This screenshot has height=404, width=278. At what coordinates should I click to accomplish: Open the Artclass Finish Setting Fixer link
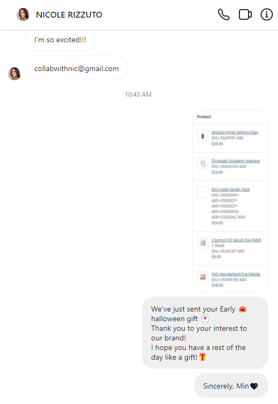point(235,132)
